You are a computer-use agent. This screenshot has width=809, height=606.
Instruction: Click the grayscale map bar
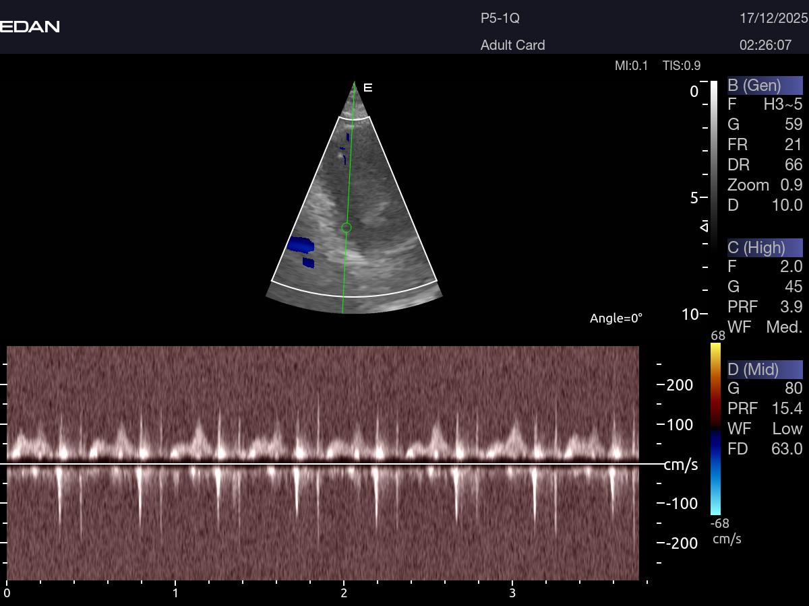(714, 162)
